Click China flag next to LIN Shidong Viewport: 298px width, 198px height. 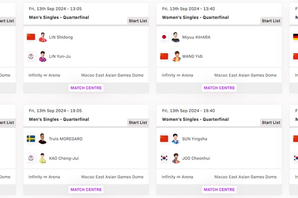pos(31,37)
